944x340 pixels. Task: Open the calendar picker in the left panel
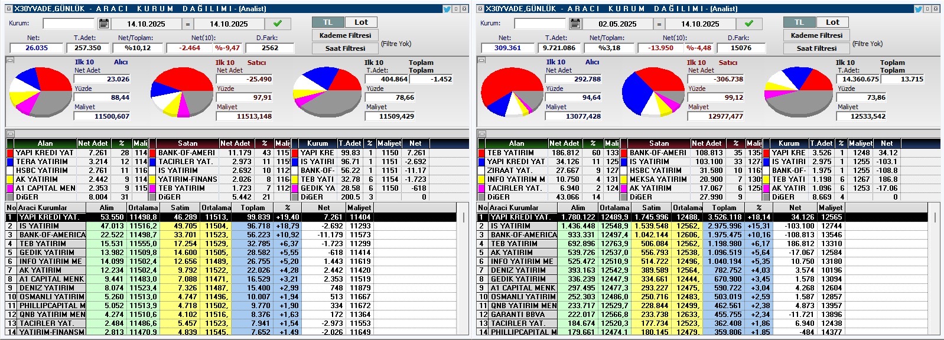pyautogui.click(x=104, y=24)
